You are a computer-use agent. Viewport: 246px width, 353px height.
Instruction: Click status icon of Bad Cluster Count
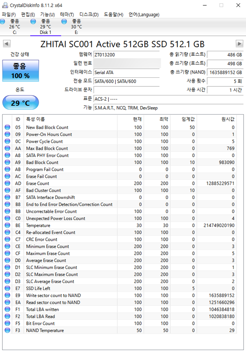pyautogui.click(x=7, y=190)
